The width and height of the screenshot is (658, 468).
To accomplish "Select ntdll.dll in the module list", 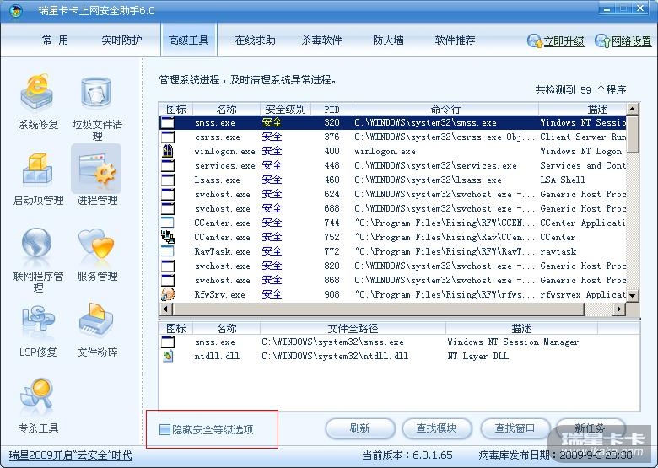I will (x=217, y=357).
